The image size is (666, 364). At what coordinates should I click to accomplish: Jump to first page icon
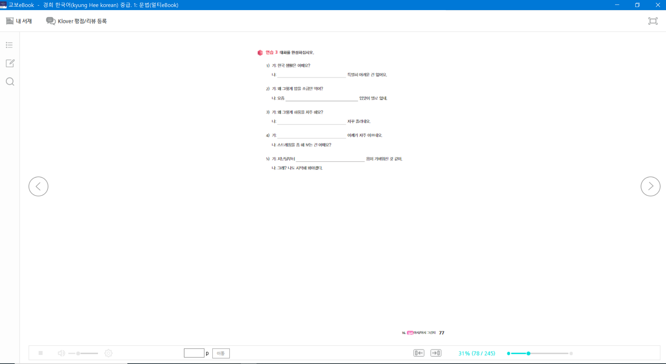pos(419,353)
